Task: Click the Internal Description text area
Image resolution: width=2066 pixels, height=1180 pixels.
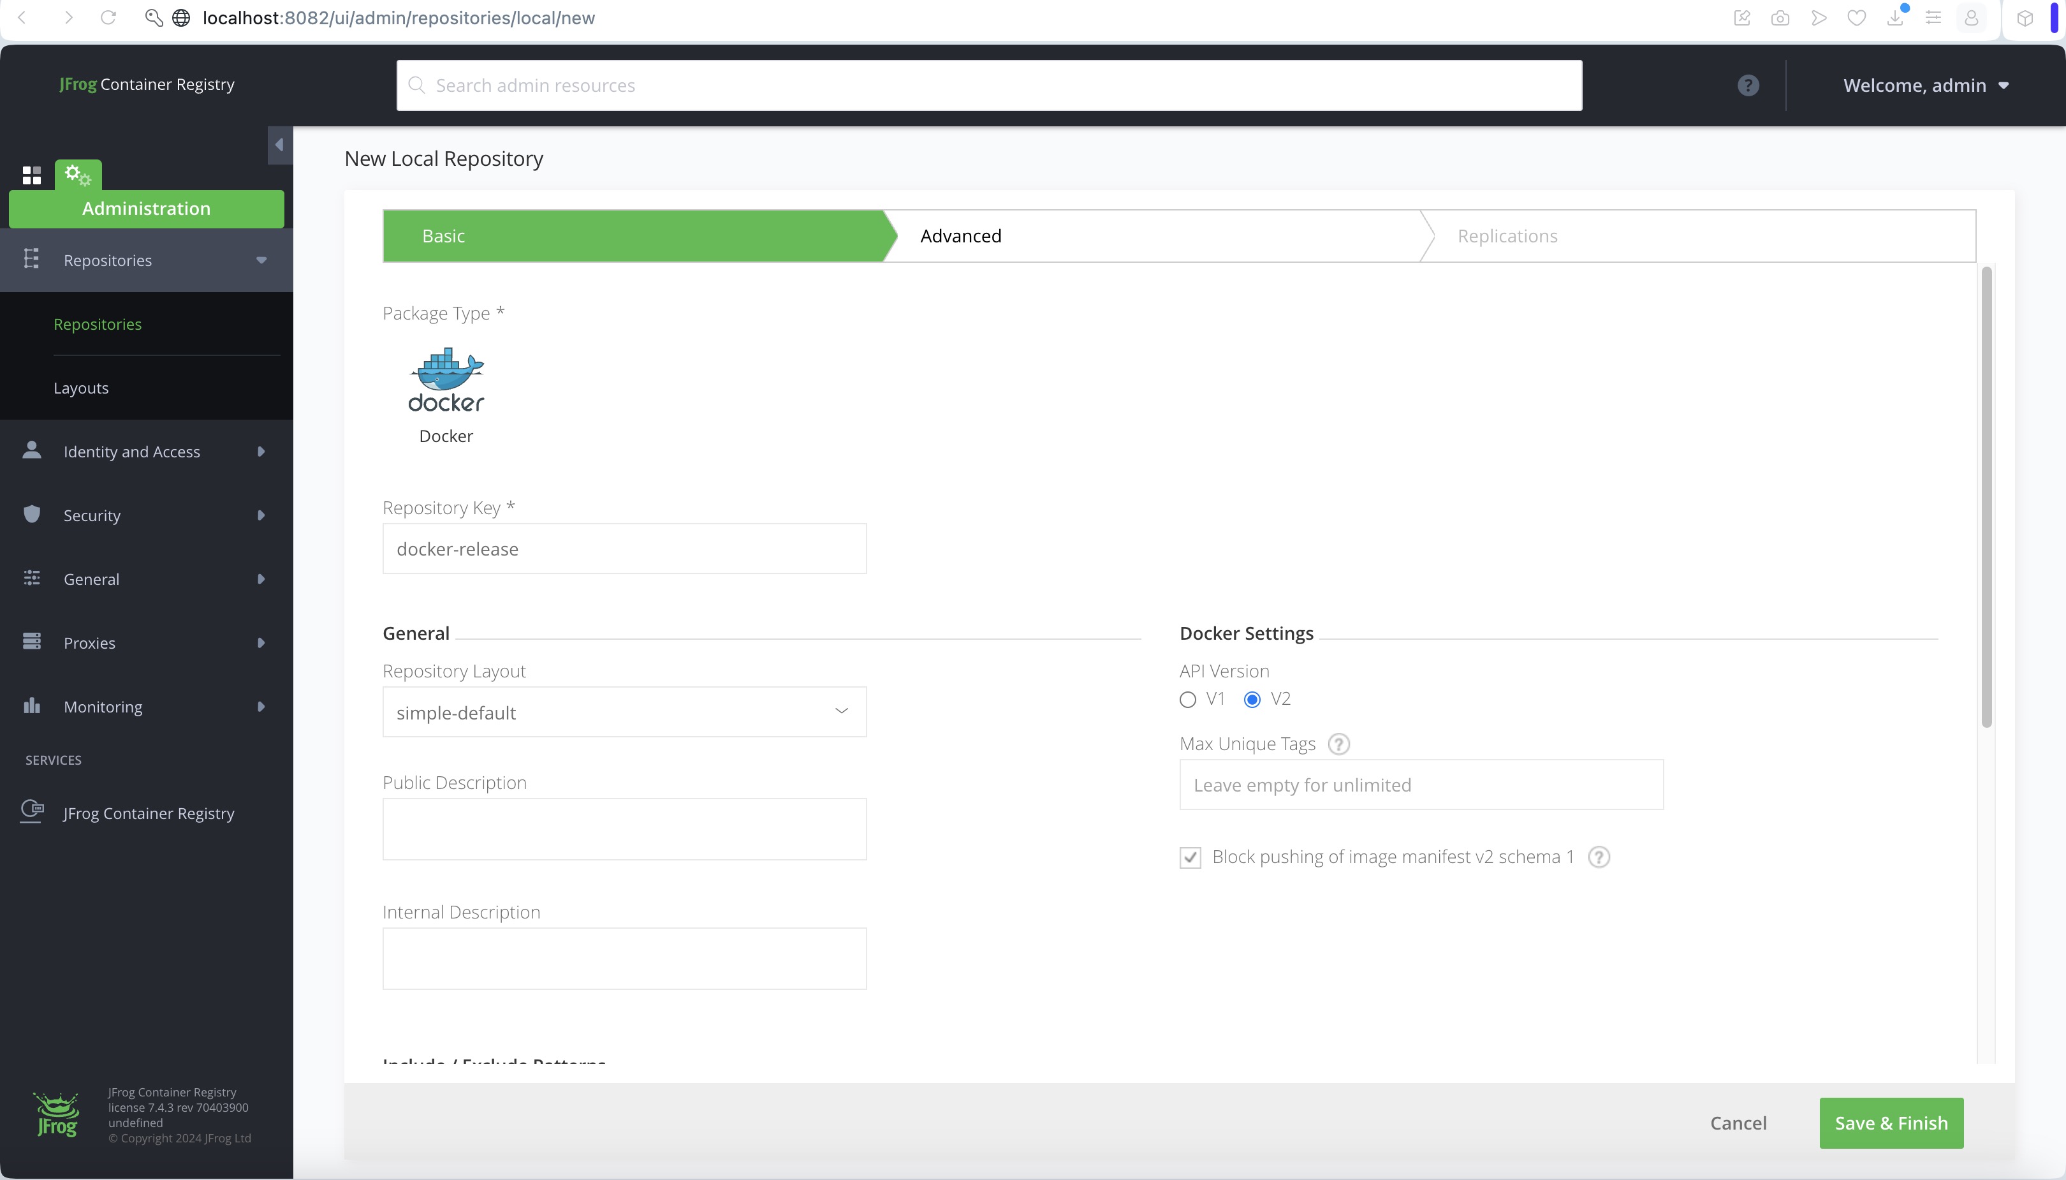Action: (624, 959)
